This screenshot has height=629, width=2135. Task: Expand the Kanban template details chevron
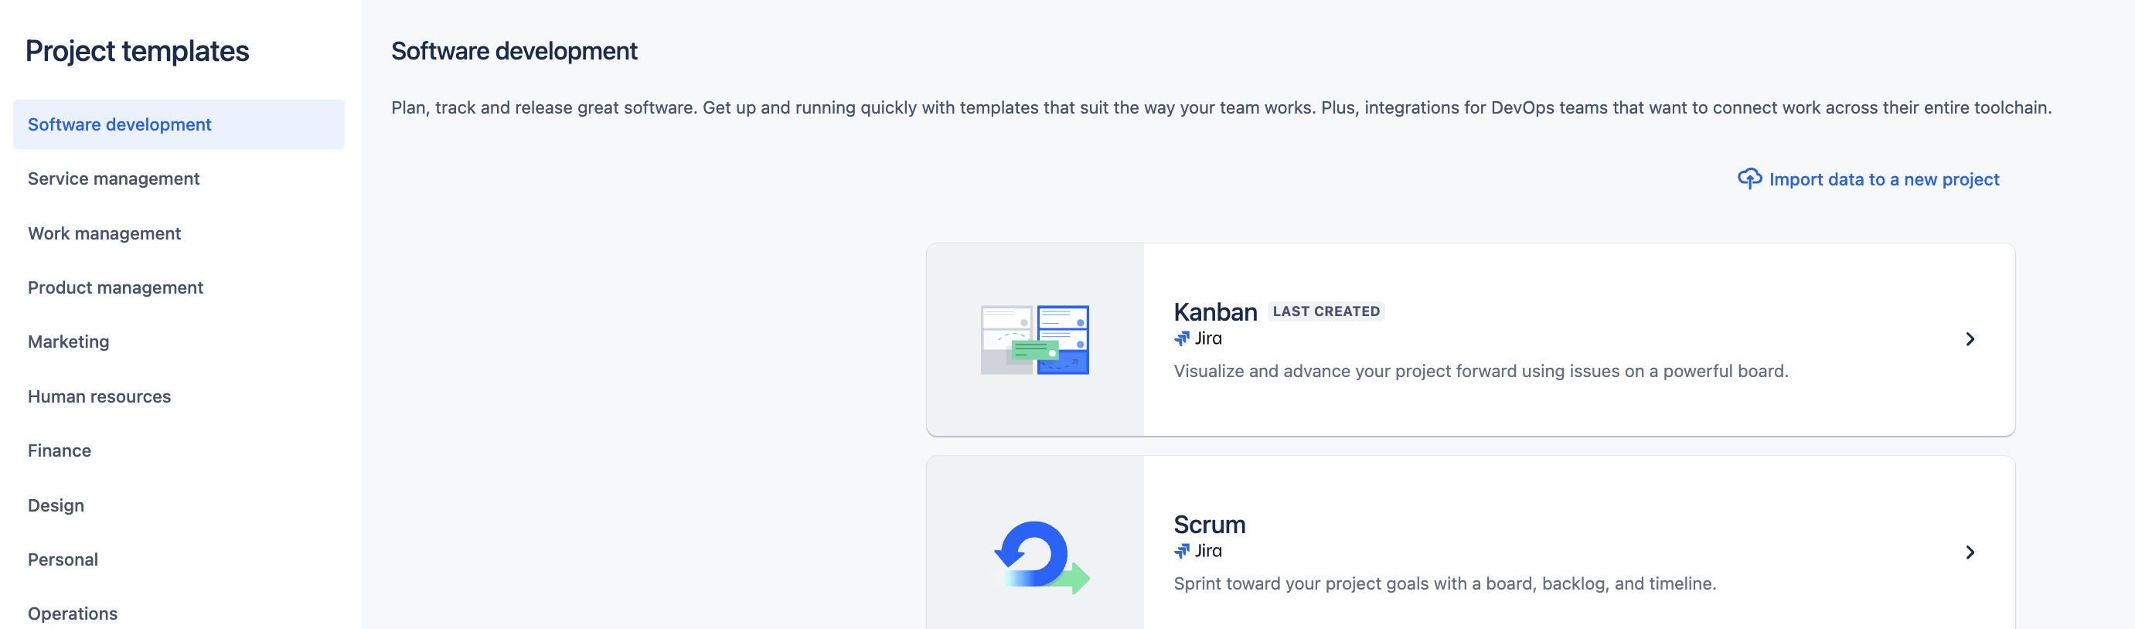pyautogui.click(x=1971, y=338)
